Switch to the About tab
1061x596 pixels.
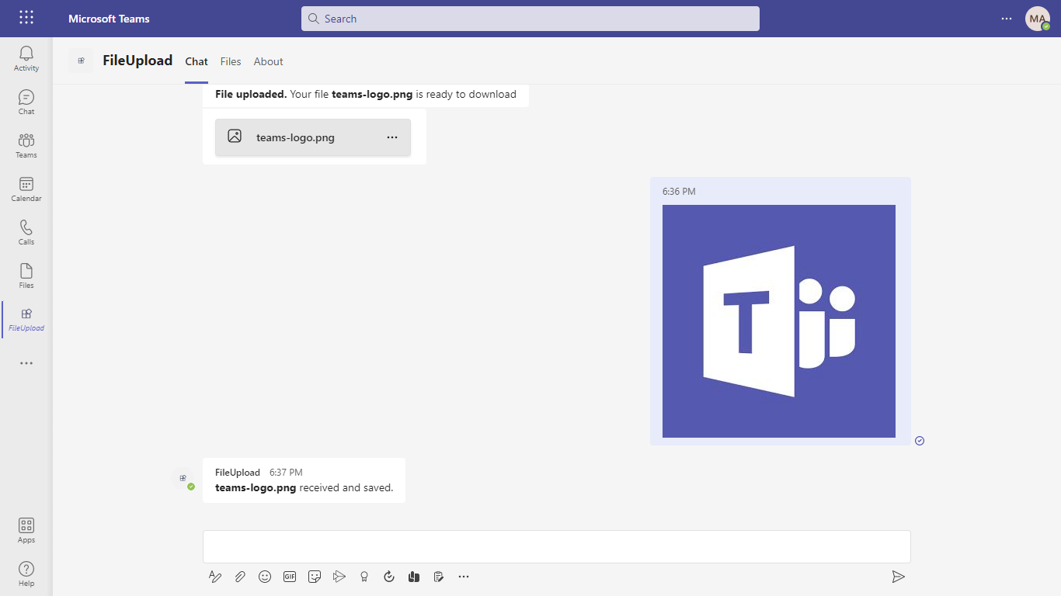point(269,61)
